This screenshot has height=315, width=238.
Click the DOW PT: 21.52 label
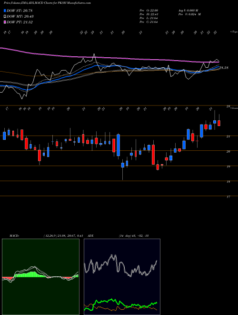click(20, 22)
